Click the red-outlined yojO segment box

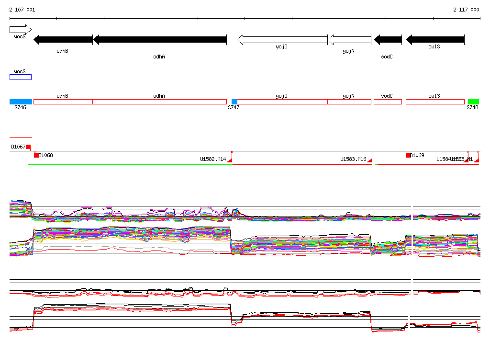[x=282, y=102]
